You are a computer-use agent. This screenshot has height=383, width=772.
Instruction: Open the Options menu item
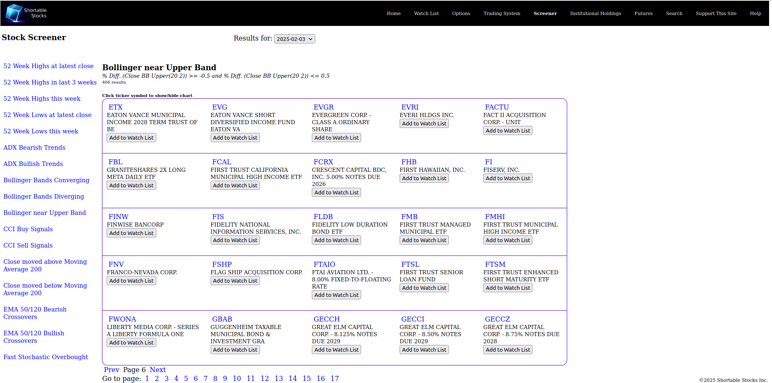(x=461, y=13)
